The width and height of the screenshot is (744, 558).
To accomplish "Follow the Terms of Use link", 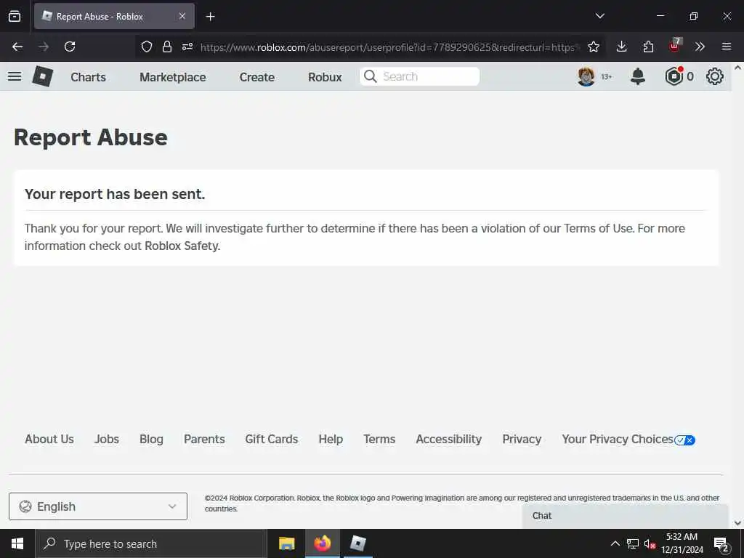I will tap(599, 228).
